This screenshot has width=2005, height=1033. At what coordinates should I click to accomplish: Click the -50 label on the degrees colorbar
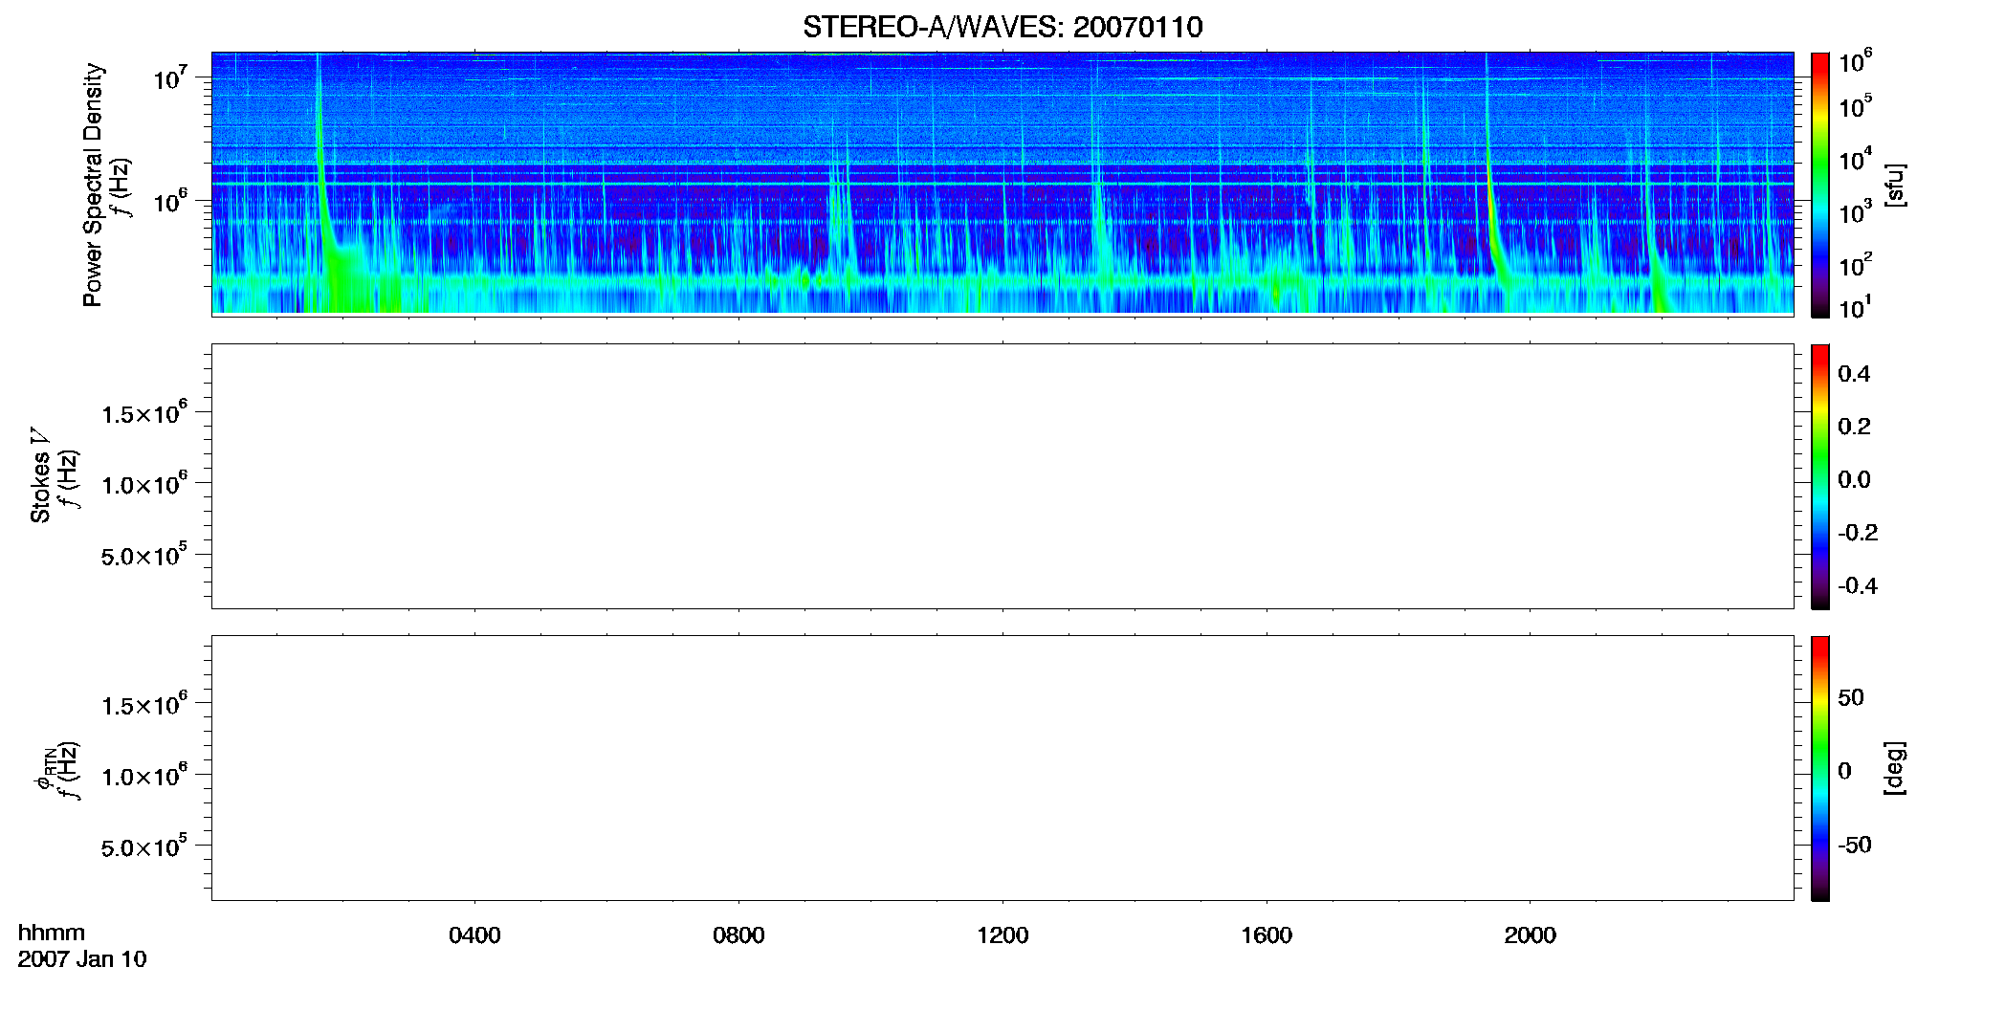click(x=1855, y=845)
